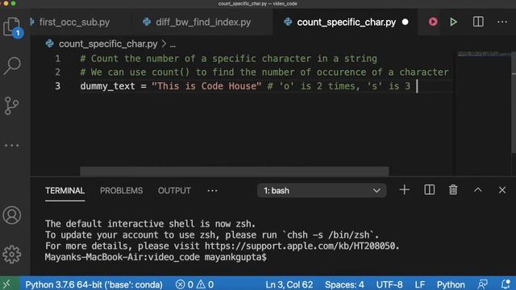Change indentation via Spaces: 4

(344, 284)
